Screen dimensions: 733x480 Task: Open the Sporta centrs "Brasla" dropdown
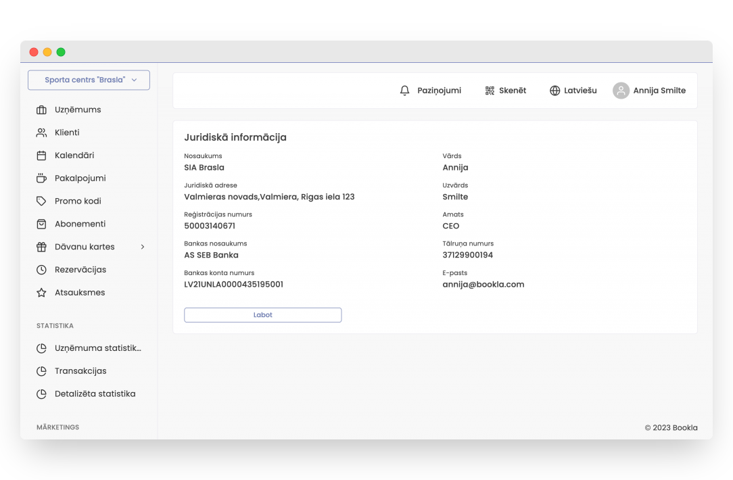tap(89, 80)
